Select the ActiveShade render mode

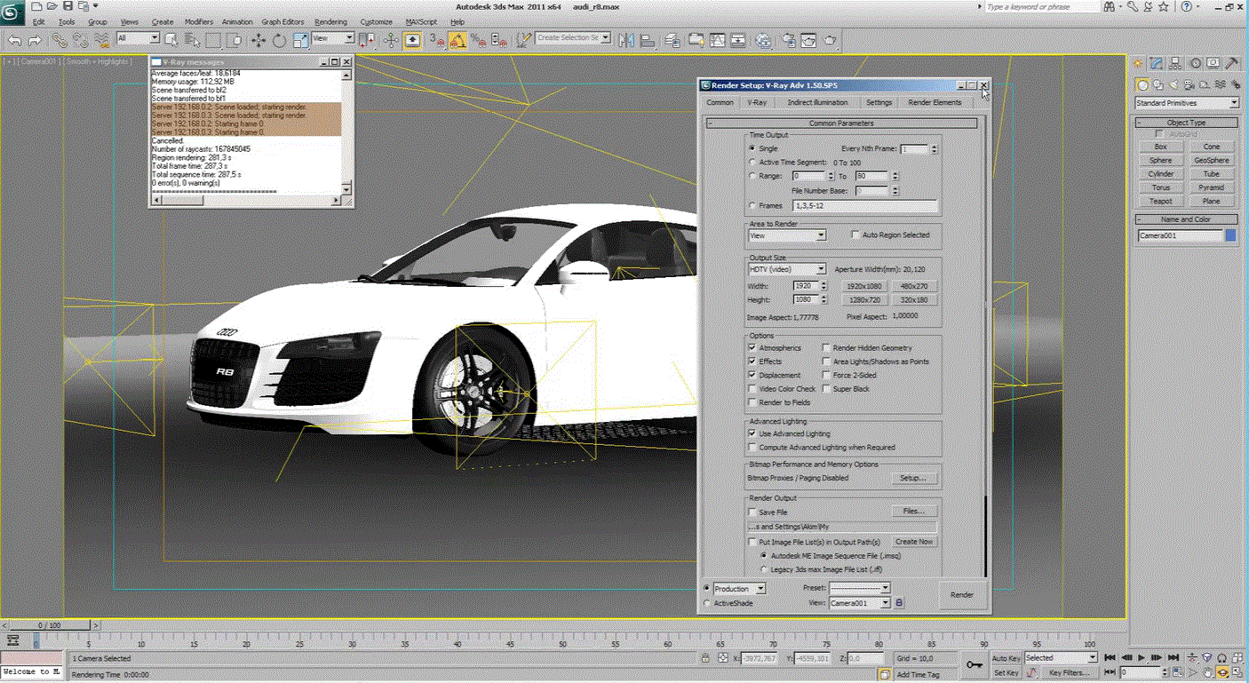707,603
